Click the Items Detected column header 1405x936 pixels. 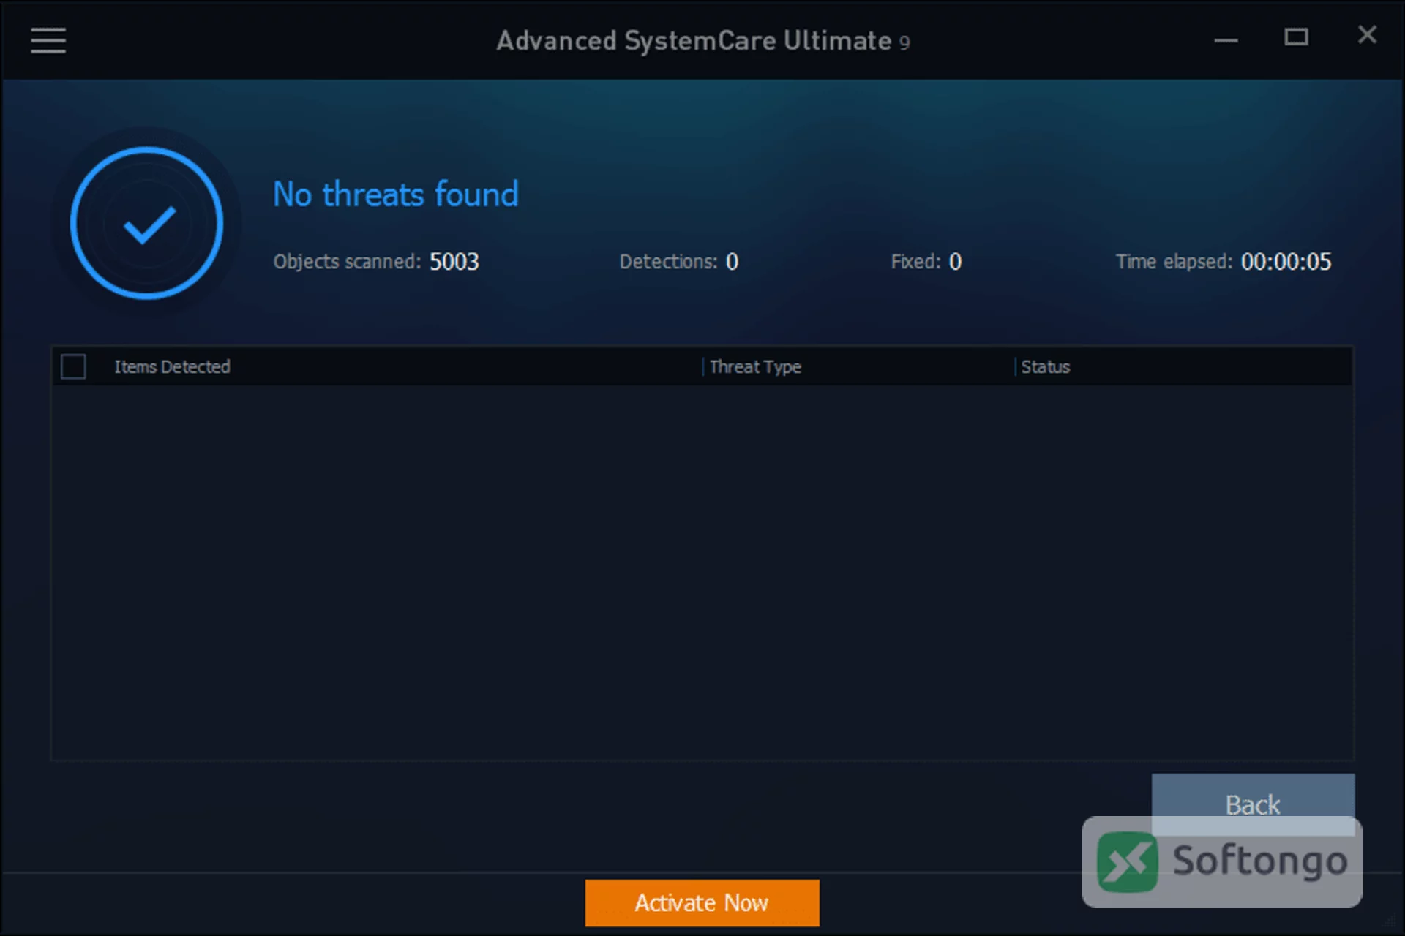coord(172,366)
